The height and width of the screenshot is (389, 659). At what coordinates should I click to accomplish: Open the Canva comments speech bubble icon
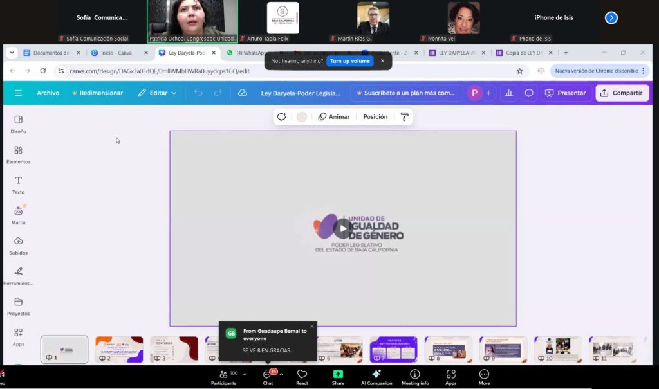[x=529, y=93]
